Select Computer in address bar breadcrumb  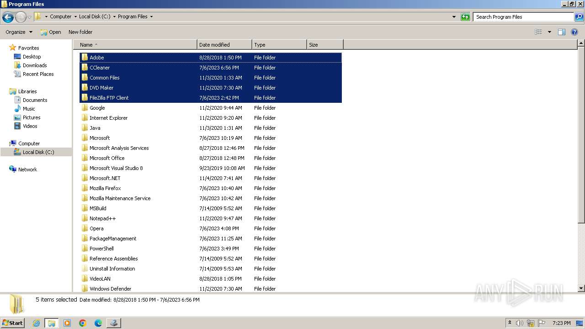(60, 16)
